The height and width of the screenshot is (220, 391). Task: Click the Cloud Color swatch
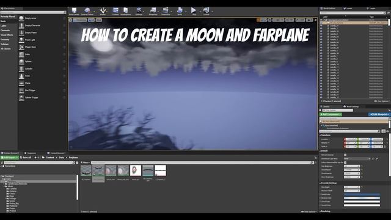(x=362, y=202)
